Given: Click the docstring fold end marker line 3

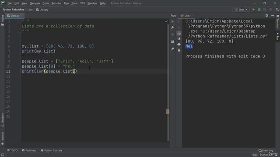Looking at the screenshot, I should [x=20, y=31].
